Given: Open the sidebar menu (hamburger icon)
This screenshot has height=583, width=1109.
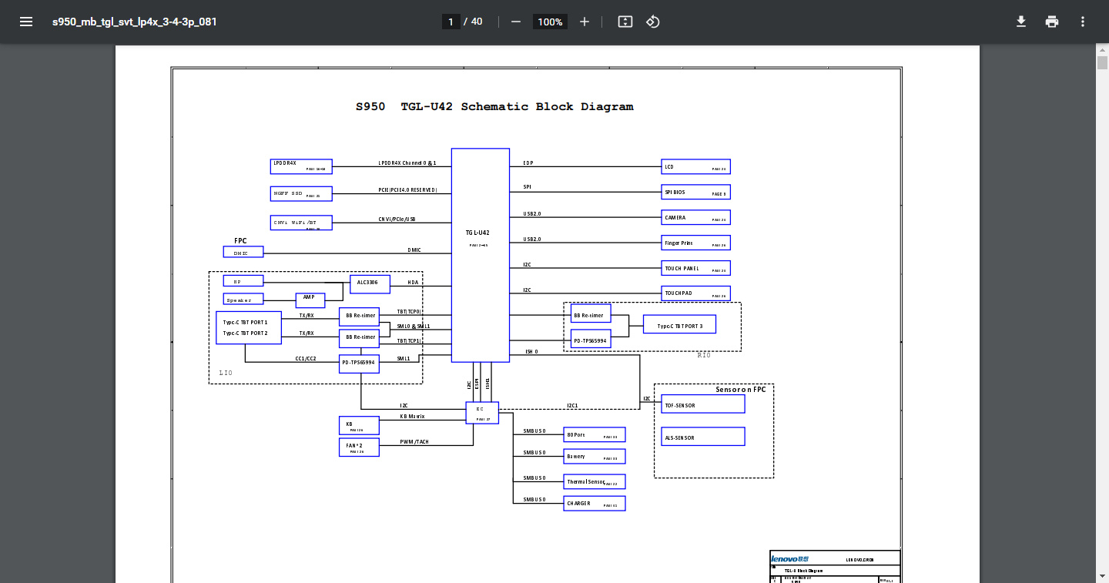Looking at the screenshot, I should [x=26, y=22].
